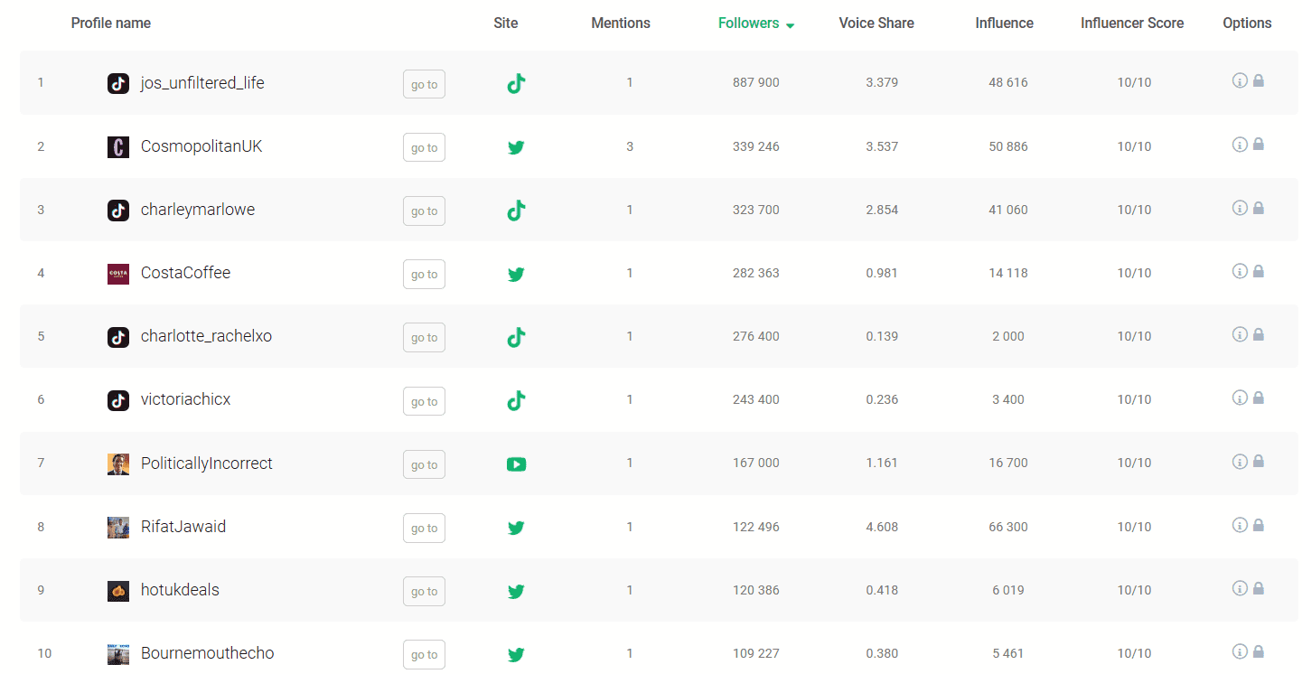Click TikTok site icon for jos_unfiltered_life
The height and width of the screenshot is (674, 1302).
tap(516, 84)
